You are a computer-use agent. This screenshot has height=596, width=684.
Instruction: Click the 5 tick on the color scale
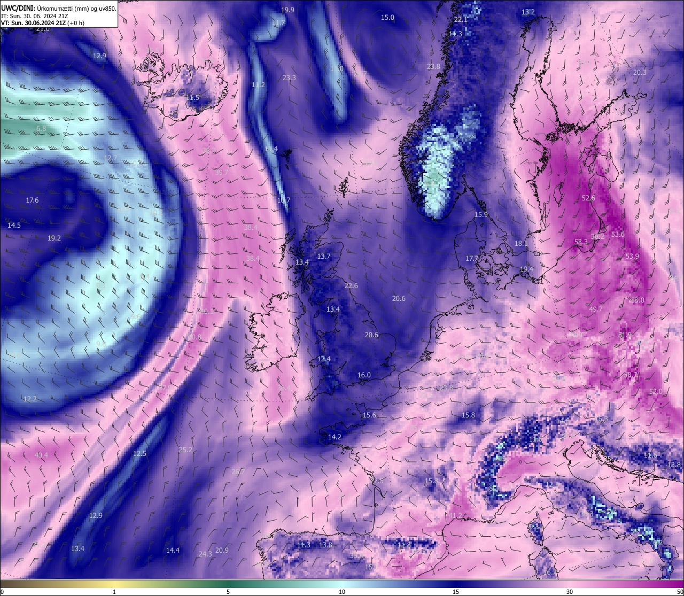[228, 592]
